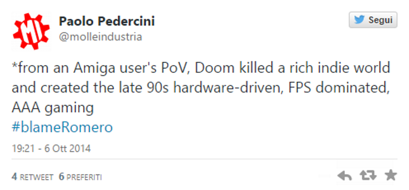The height and width of the screenshot is (190, 409).
Task: View the 4 Retweet list
Action: point(33,177)
